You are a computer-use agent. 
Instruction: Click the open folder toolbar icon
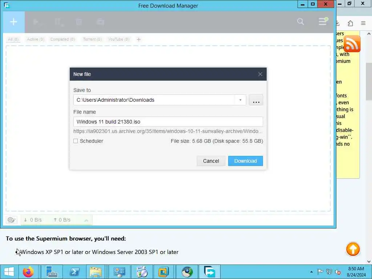(x=101, y=22)
